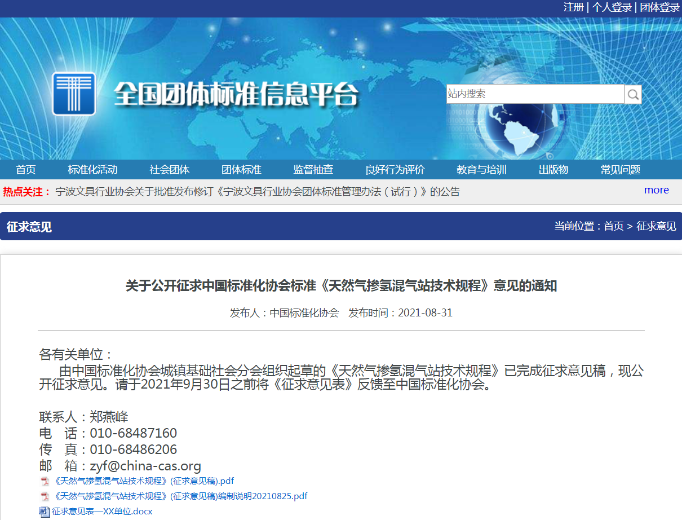Click the search magnifier icon

click(x=633, y=94)
